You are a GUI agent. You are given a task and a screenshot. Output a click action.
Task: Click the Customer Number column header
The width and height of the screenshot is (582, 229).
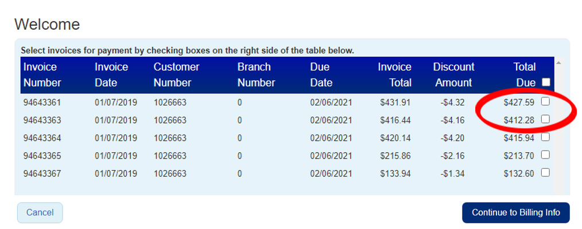tap(176, 75)
